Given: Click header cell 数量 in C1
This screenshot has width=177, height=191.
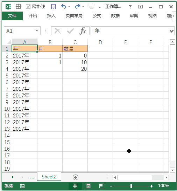Looking at the screenshot, I should coord(75,49).
